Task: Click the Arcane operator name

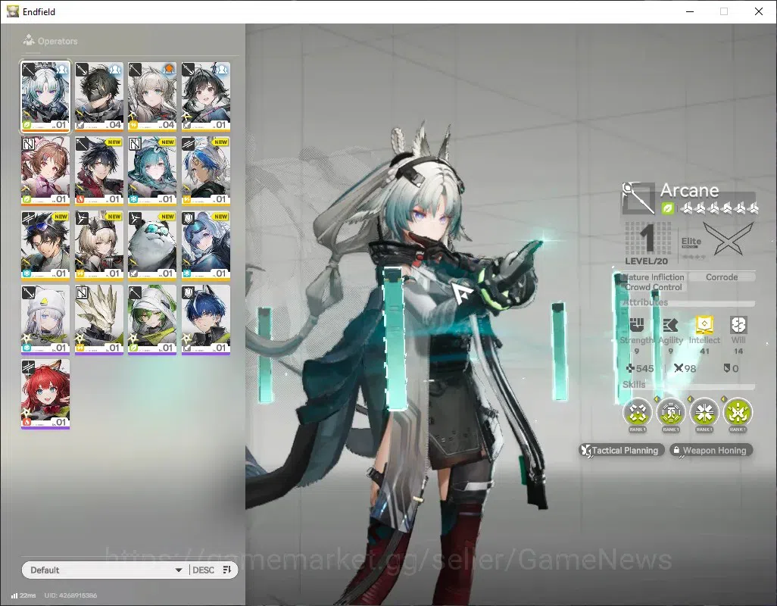Action: coord(689,190)
